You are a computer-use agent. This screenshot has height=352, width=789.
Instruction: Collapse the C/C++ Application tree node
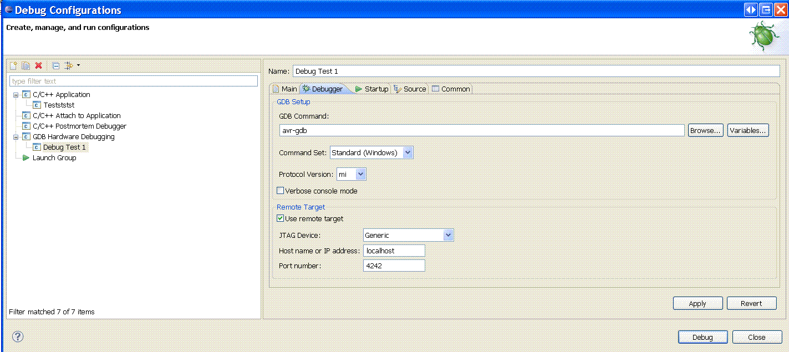[x=16, y=95]
